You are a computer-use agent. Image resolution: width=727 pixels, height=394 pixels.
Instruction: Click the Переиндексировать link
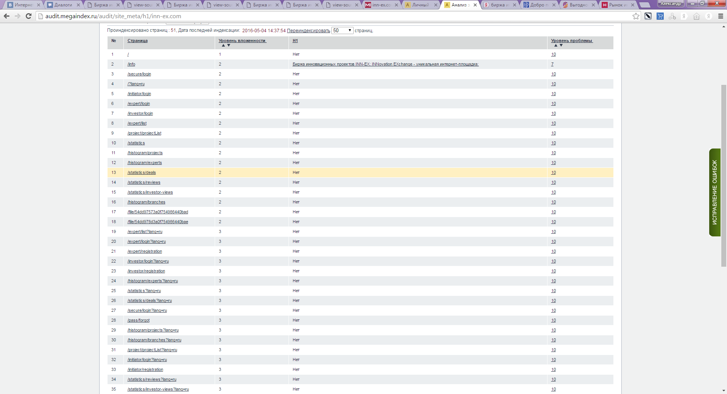pos(308,31)
